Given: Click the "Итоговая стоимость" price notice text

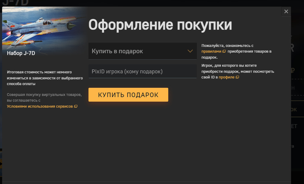Looking at the screenshot, I should click(x=45, y=78).
